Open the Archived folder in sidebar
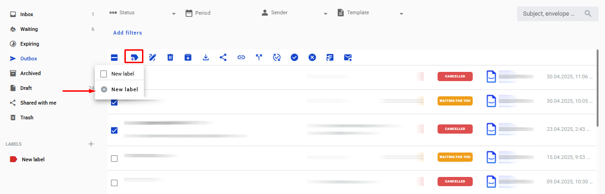Viewport: 605px width, 194px height. [30, 73]
